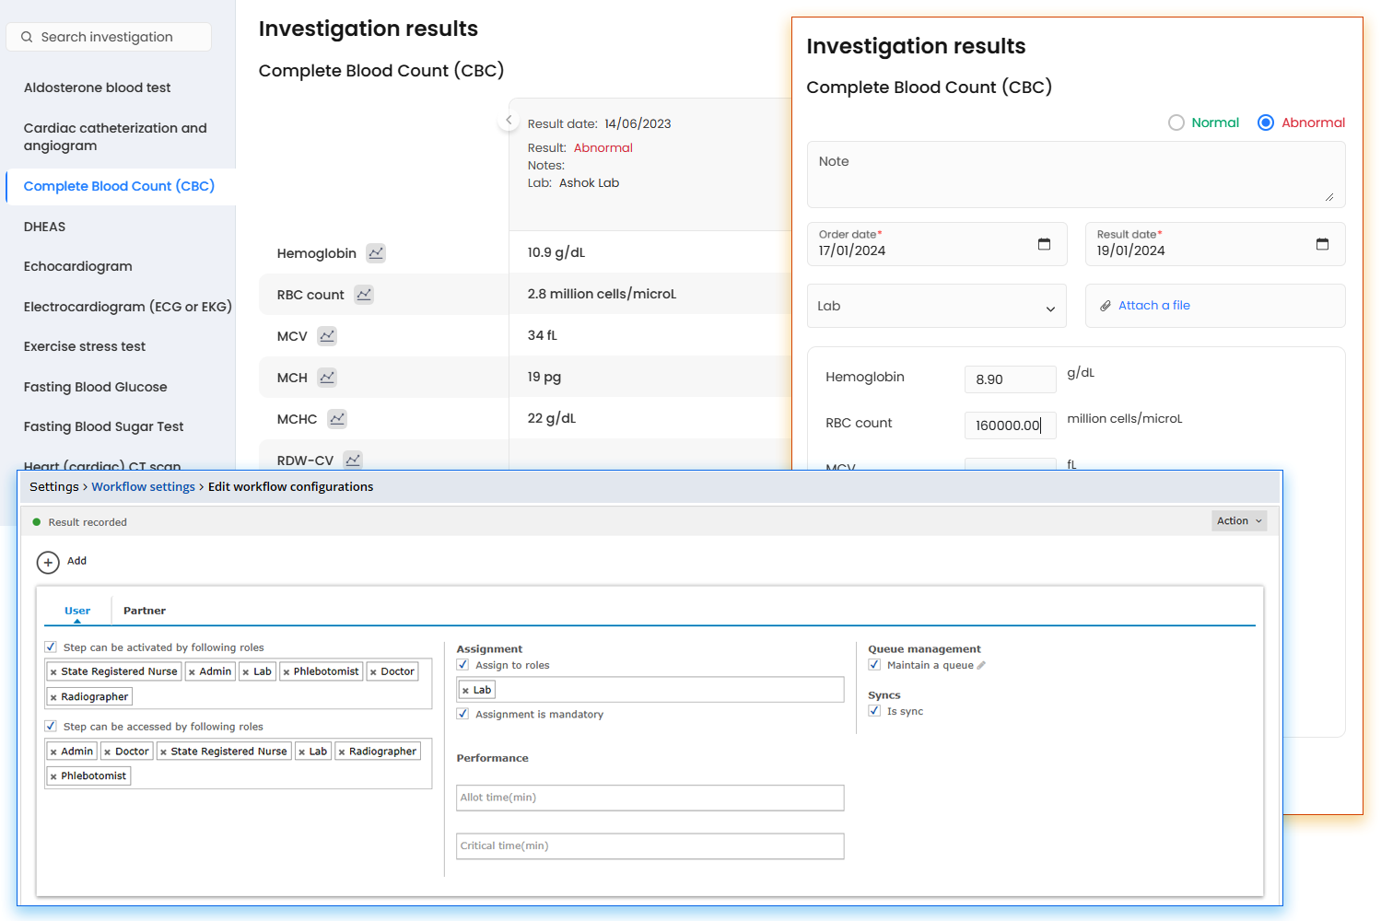Remove Phlebotomist tag from activation roles
Screen dimensions: 1381x921
pyautogui.click(x=287, y=672)
